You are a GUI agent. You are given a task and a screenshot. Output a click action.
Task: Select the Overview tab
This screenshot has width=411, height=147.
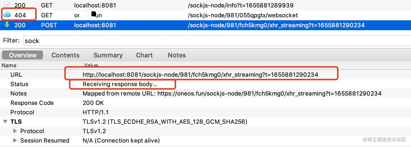tap(23, 55)
